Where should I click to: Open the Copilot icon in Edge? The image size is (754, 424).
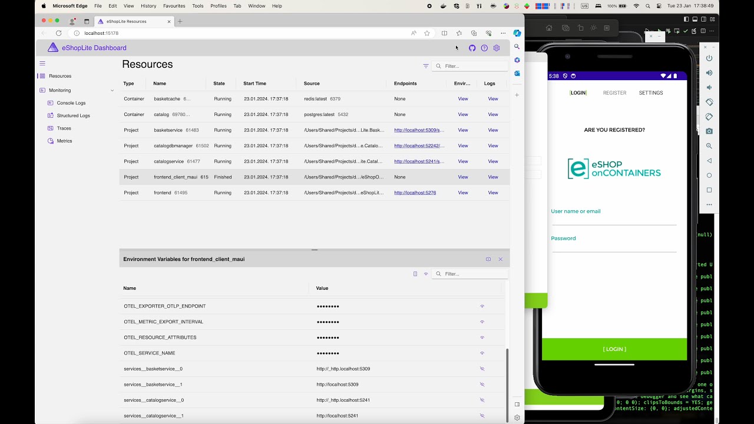tap(517, 33)
